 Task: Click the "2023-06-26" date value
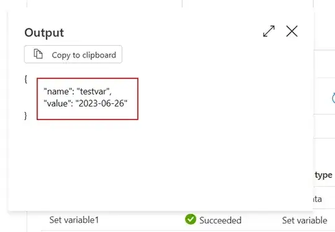tap(102, 103)
